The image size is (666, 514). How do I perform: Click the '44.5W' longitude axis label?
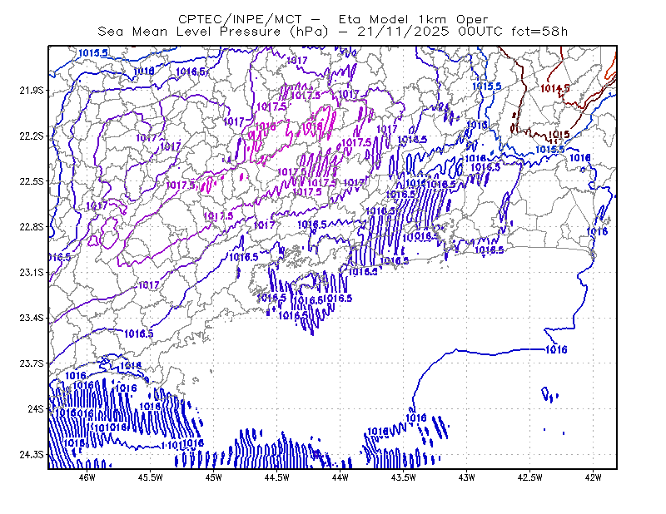[x=276, y=477]
